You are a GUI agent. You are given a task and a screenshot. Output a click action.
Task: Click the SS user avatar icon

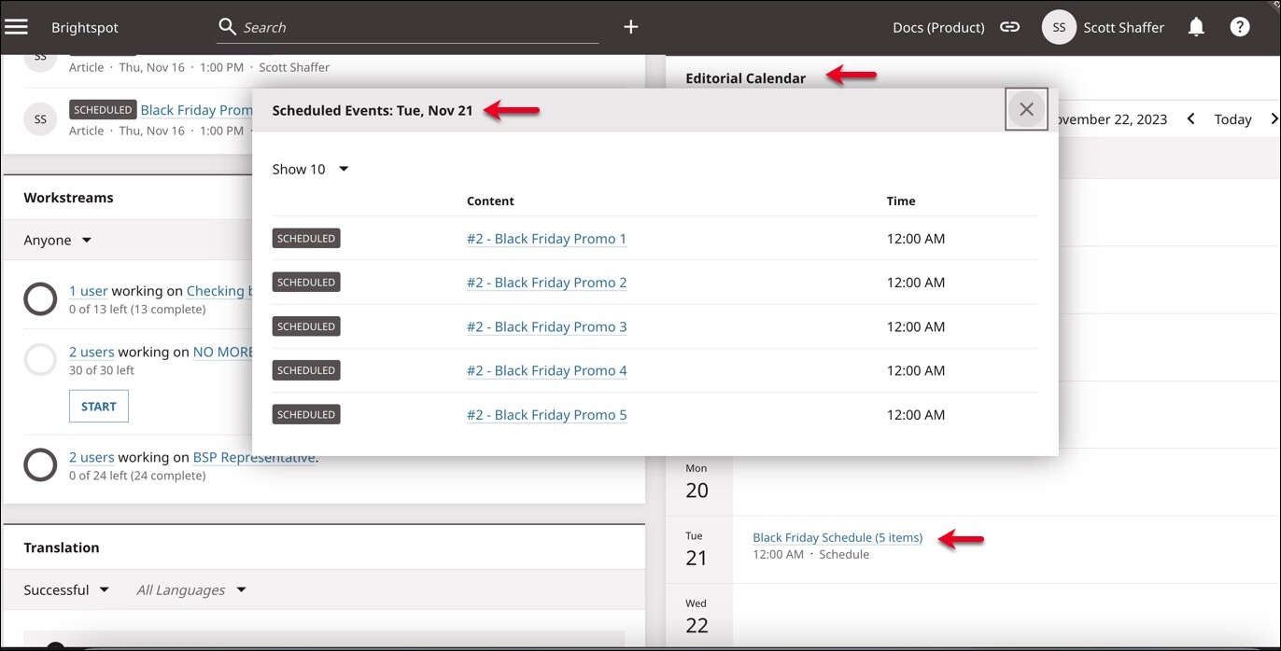tap(1059, 27)
